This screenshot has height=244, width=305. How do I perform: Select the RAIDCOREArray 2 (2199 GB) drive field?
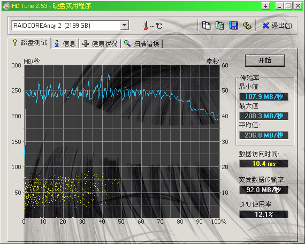[x=70, y=26]
